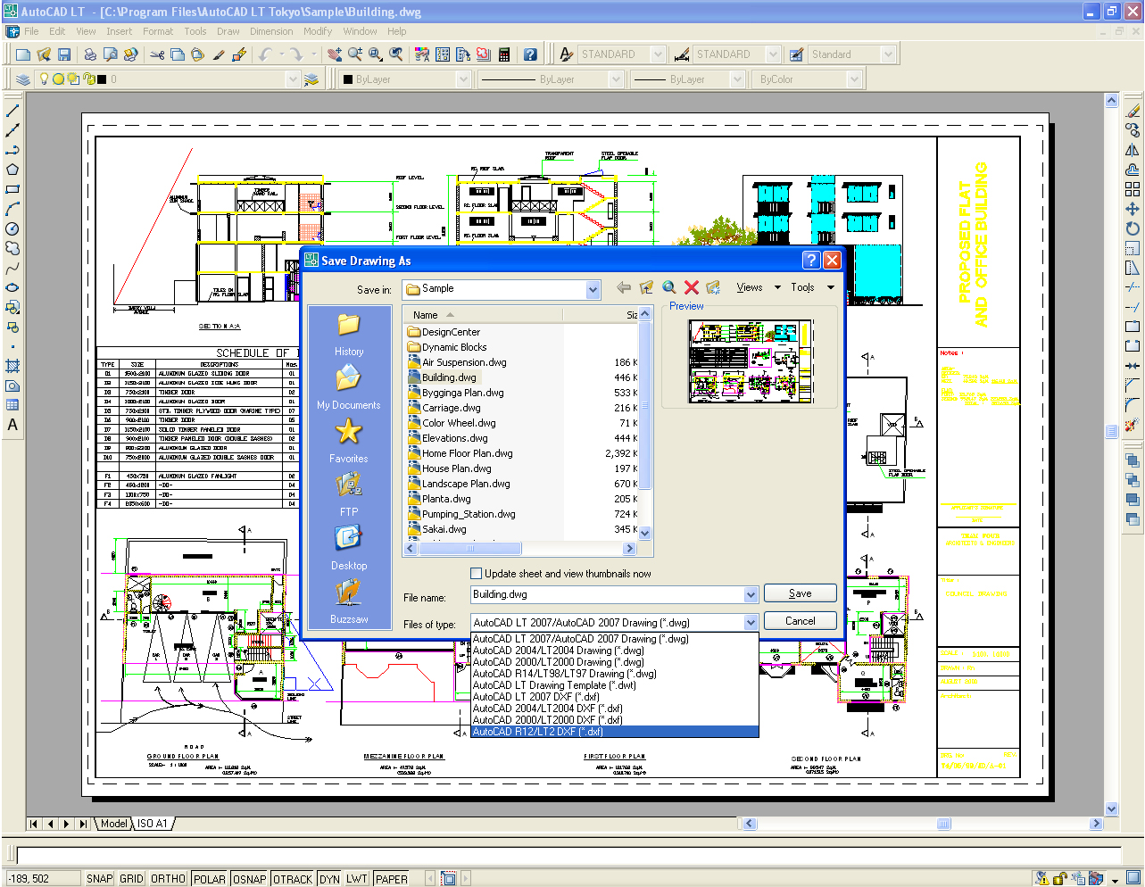Open the Layer Properties Manager icon
1145x887 pixels.
click(x=23, y=79)
